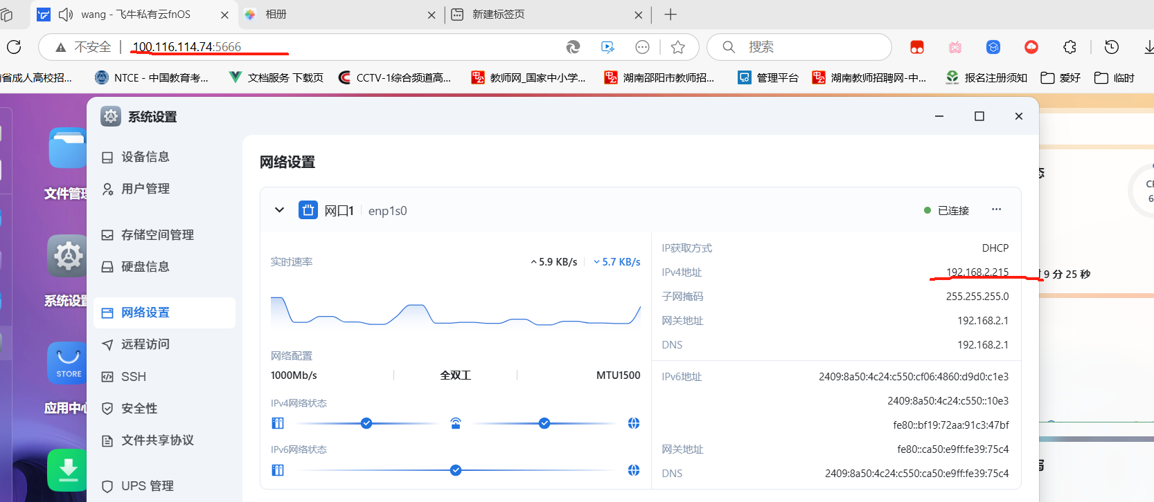
Task: Click the chat bubble icon in address bar
Action: click(642, 47)
